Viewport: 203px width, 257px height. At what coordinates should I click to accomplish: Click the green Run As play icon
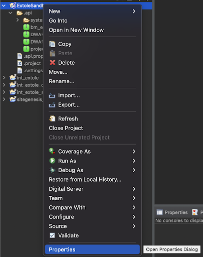click(x=52, y=161)
